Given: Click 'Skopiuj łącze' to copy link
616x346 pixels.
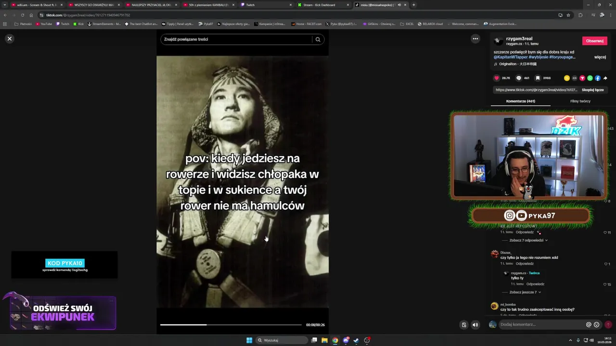Looking at the screenshot, I should (592, 90).
